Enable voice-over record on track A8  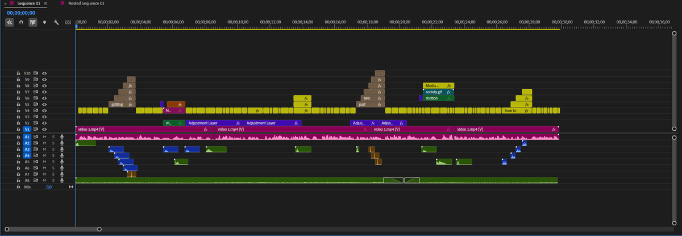(x=61, y=180)
